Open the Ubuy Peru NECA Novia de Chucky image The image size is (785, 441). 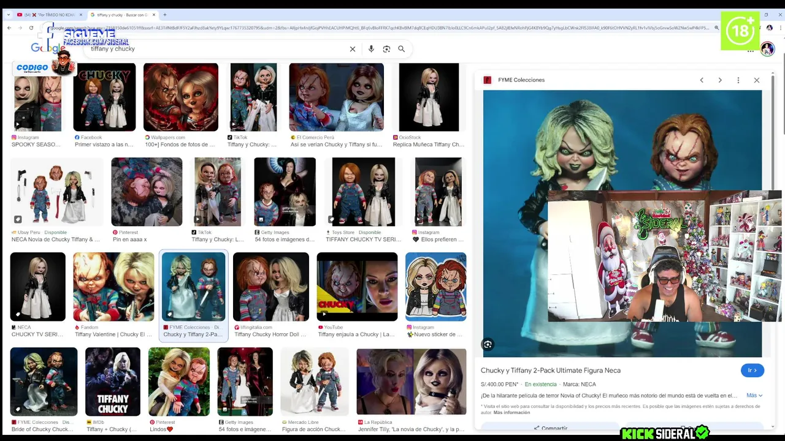(x=56, y=192)
